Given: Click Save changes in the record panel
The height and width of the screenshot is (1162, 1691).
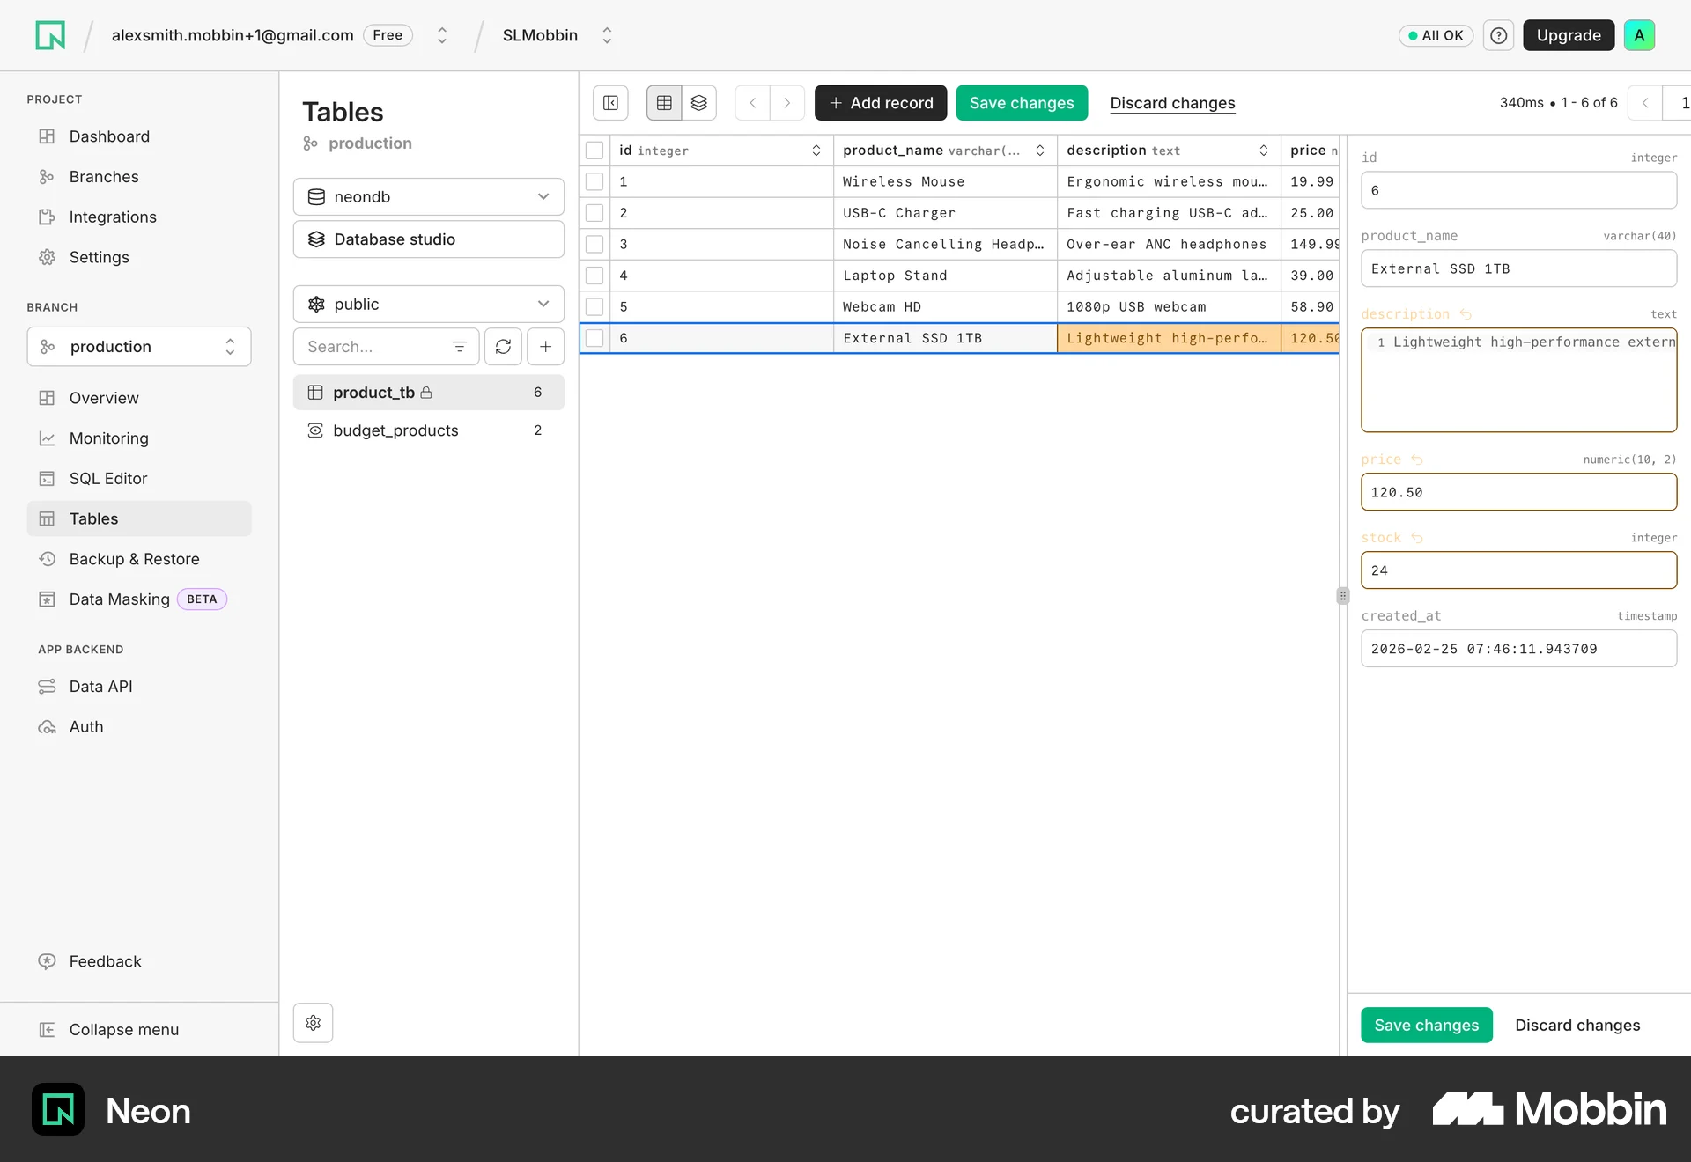Looking at the screenshot, I should pos(1427,1026).
